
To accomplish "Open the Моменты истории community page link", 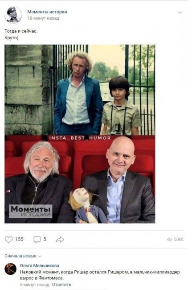I will [x=47, y=12].
